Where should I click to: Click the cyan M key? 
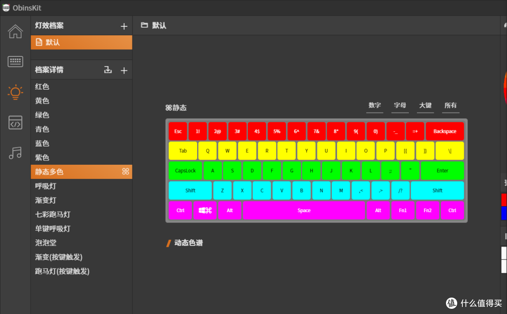pyautogui.click(x=341, y=191)
